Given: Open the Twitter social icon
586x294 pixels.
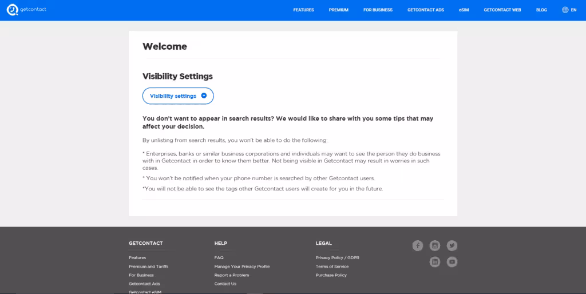Looking at the screenshot, I should tap(452, 245).
